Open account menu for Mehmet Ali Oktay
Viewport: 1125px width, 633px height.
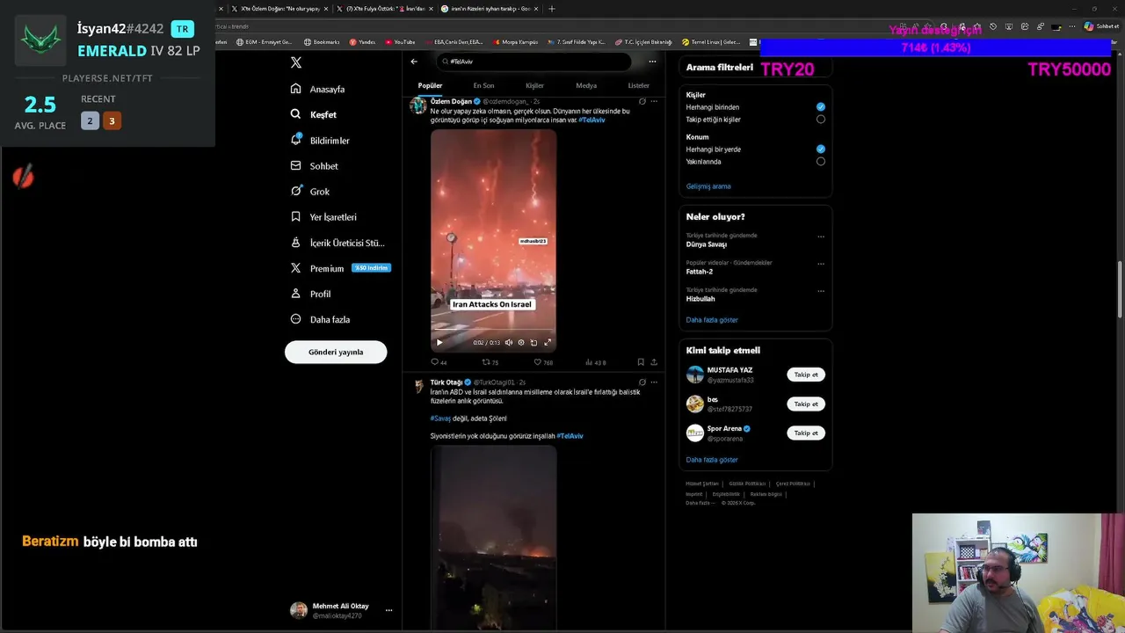[x=388, y=610]
